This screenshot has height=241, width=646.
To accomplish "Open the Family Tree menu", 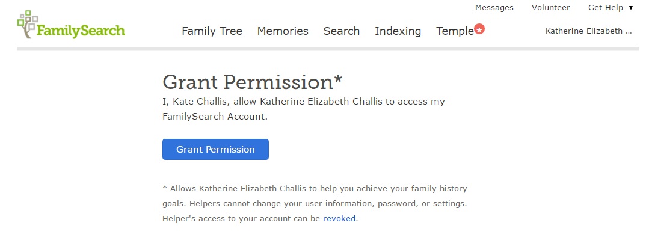I will pos(212,31).
